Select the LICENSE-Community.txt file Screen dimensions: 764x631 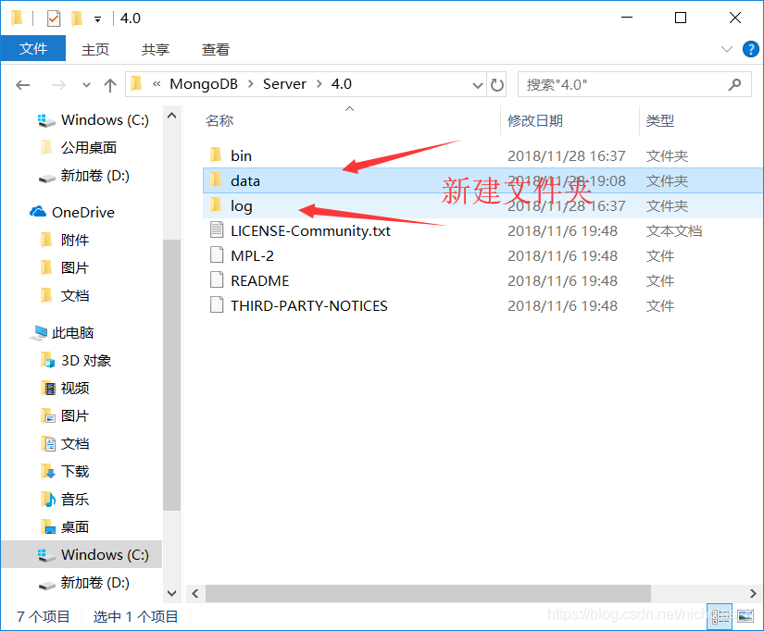(310, 230)
